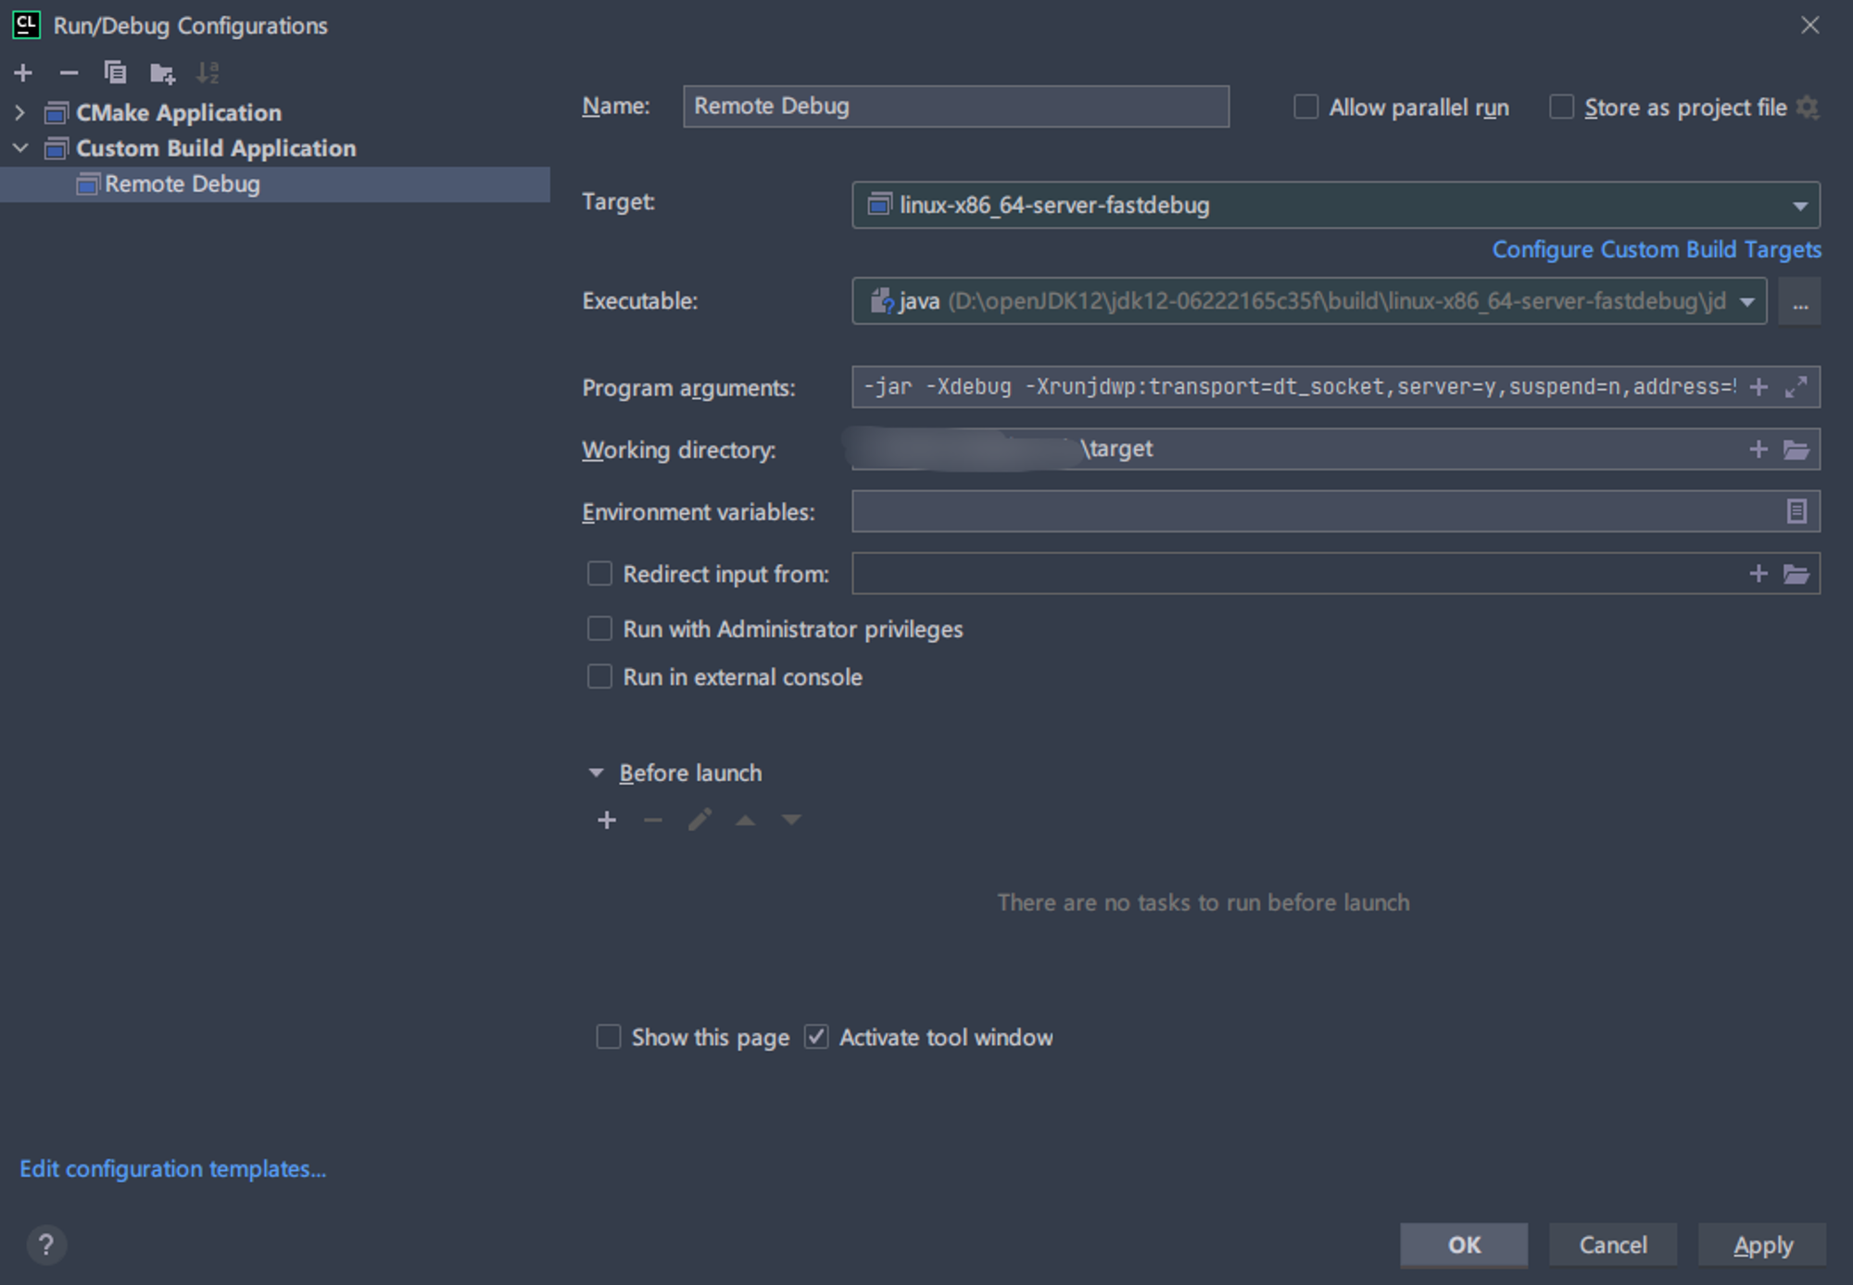Expand the CMake Application node
The height and width of the screenshot is (1285, 1853).
click(19, 113)
